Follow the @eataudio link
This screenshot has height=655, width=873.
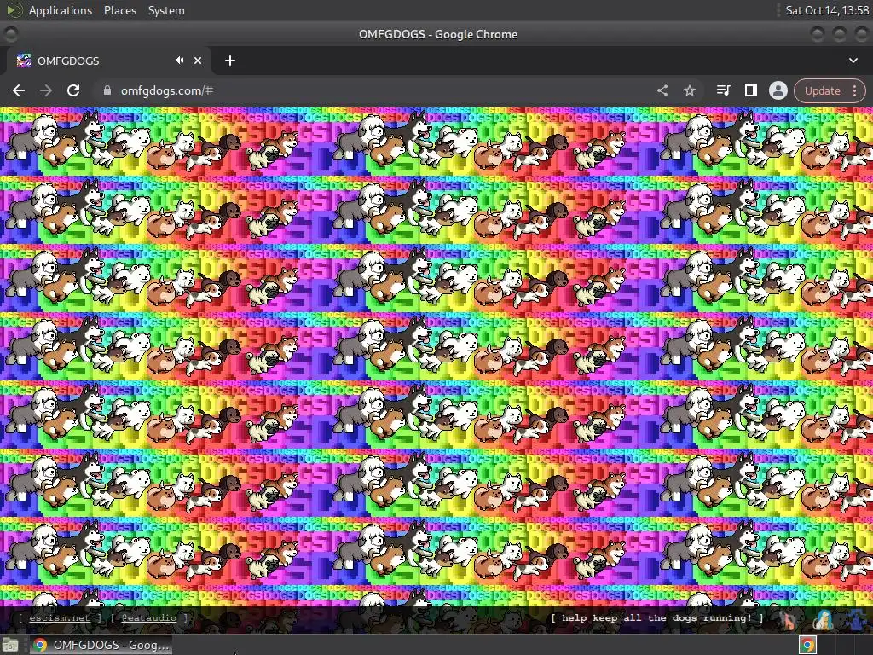point(148,617)
